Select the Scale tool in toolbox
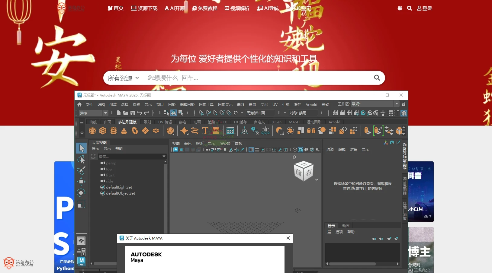This screenshot has height=273, width=492. coord(81,204)
